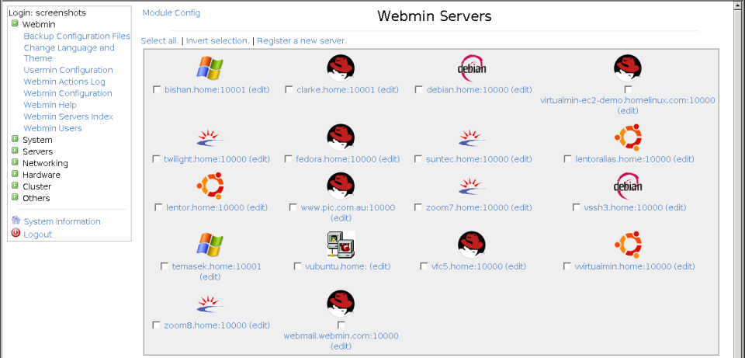Click the Select all link
This screenshot has height=358, width=745.
tap(160, 41)
